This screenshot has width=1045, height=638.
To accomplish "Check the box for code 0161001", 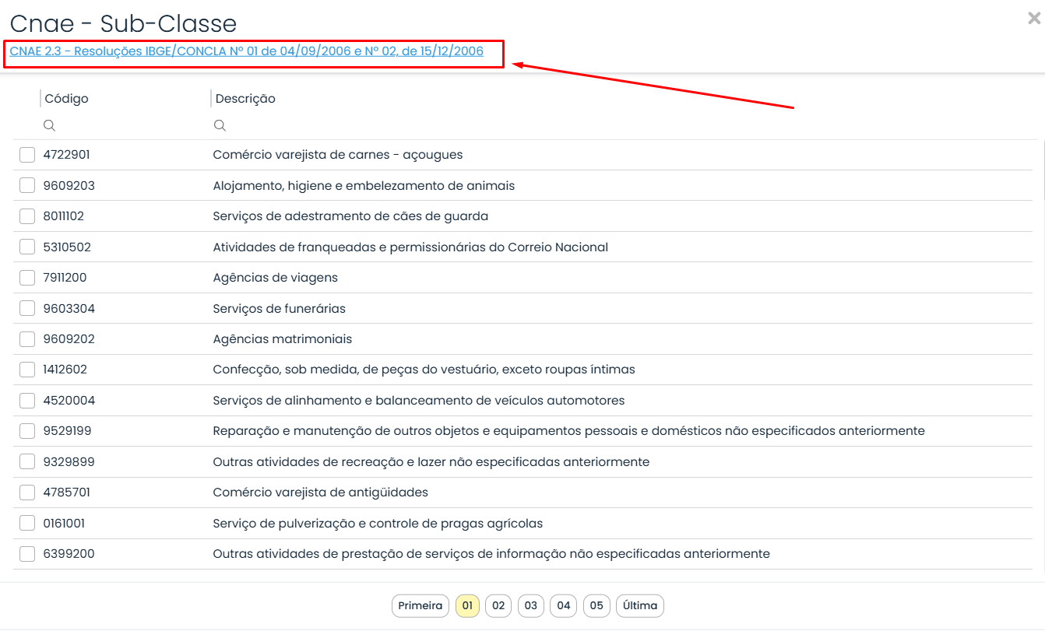I will [x=27, y=524].
